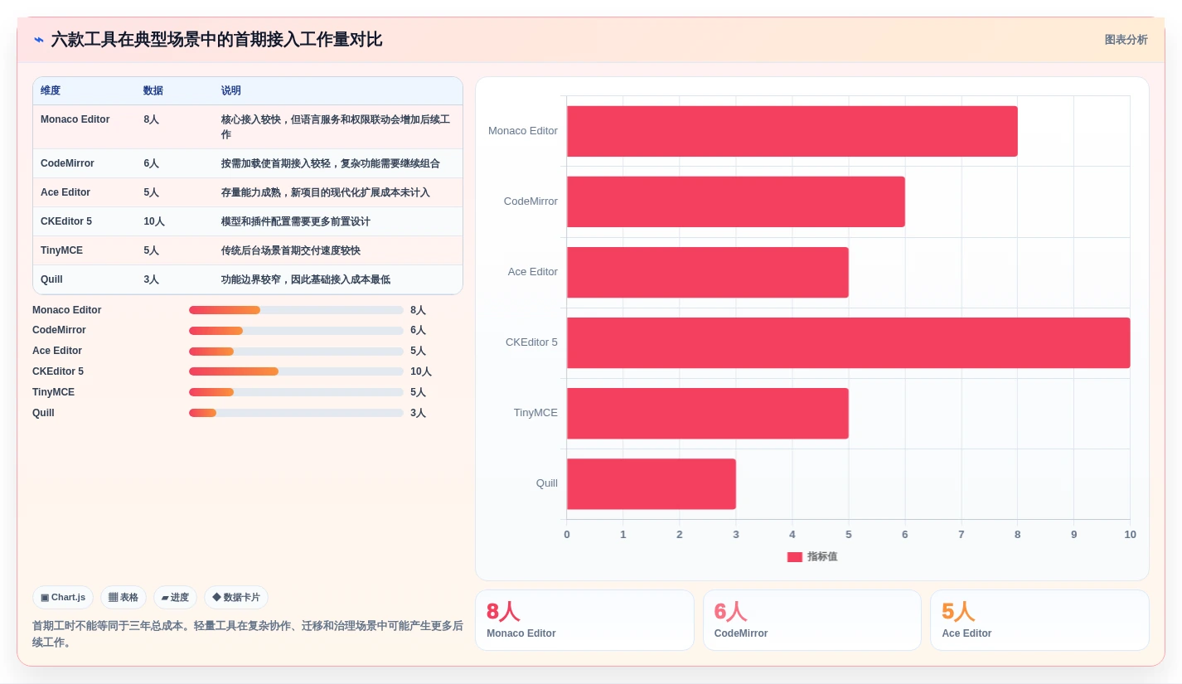
Task: Open the 8人 Monaco Editor data card
Action: click(x=584, y=620)
